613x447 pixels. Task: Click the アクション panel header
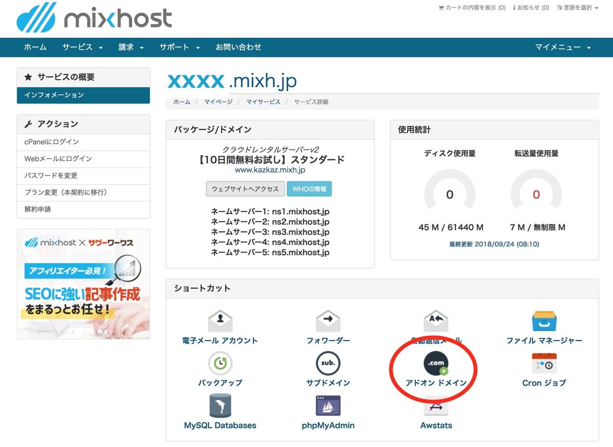click(x=83, y=124)
